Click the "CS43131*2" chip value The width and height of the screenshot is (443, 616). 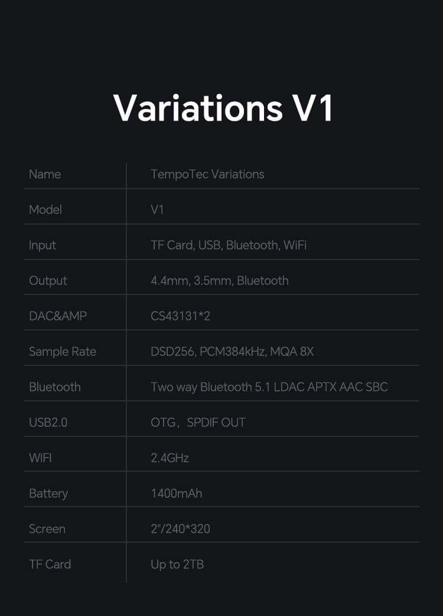click(x=180, y=316)
